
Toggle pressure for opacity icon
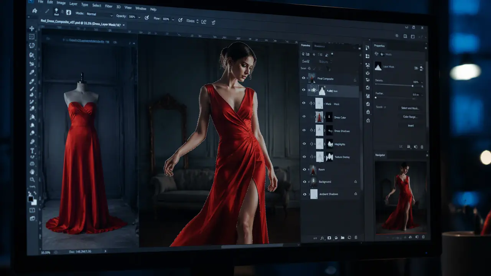(146, 17)
